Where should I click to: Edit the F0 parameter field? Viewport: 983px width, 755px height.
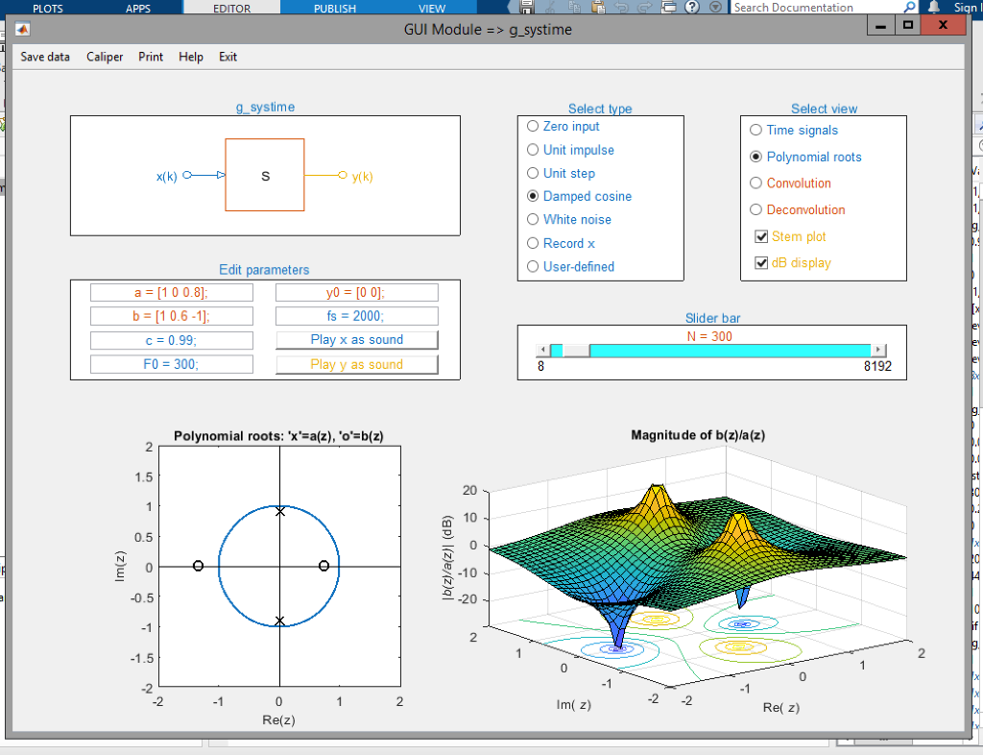pyautogui.click(x=171, y=363)
